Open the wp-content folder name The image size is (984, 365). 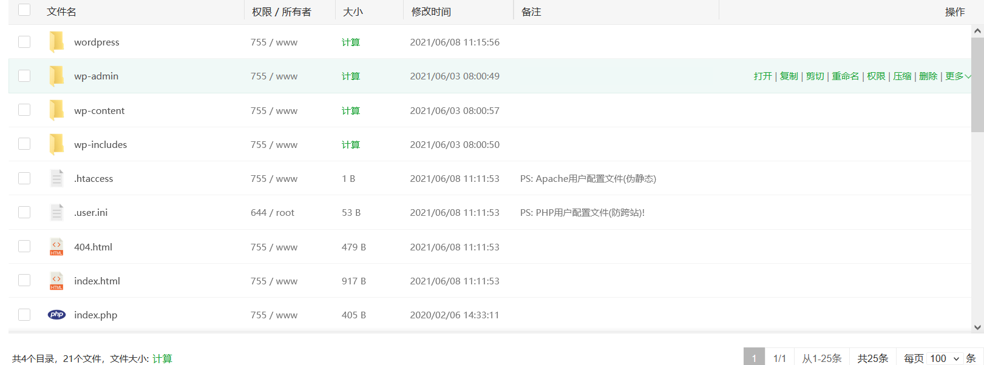(99, 110)
